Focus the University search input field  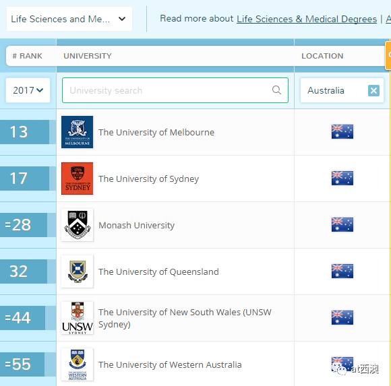coord(175,90)
